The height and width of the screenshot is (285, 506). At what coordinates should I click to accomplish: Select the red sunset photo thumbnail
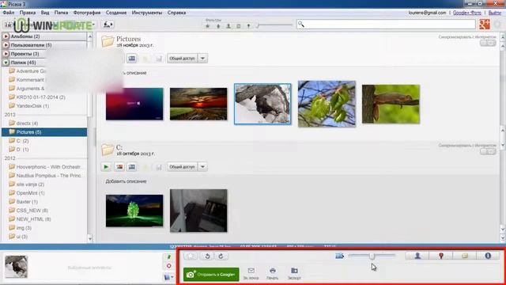pos(198,104)
